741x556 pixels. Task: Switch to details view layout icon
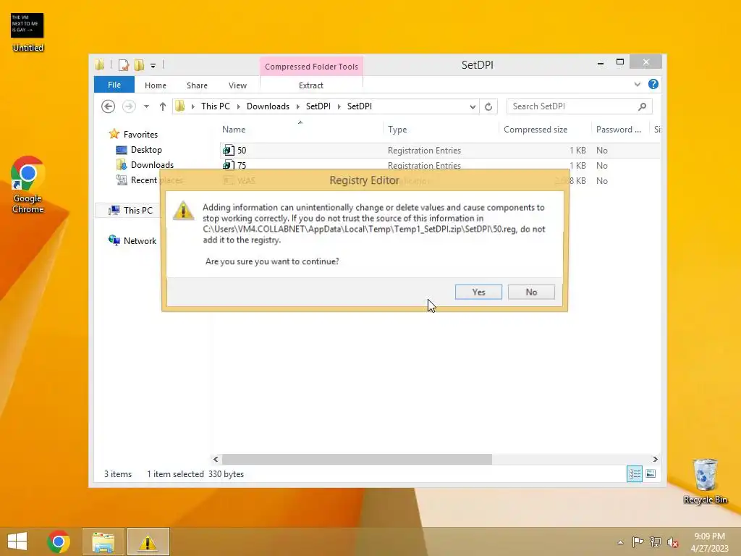[x=634, y=473]
